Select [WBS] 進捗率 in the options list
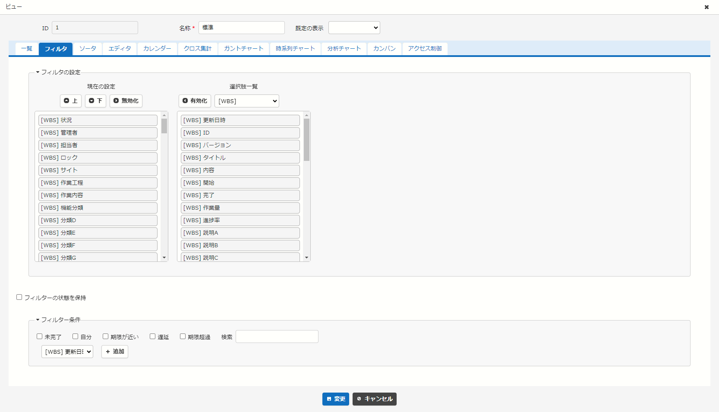 240,220
